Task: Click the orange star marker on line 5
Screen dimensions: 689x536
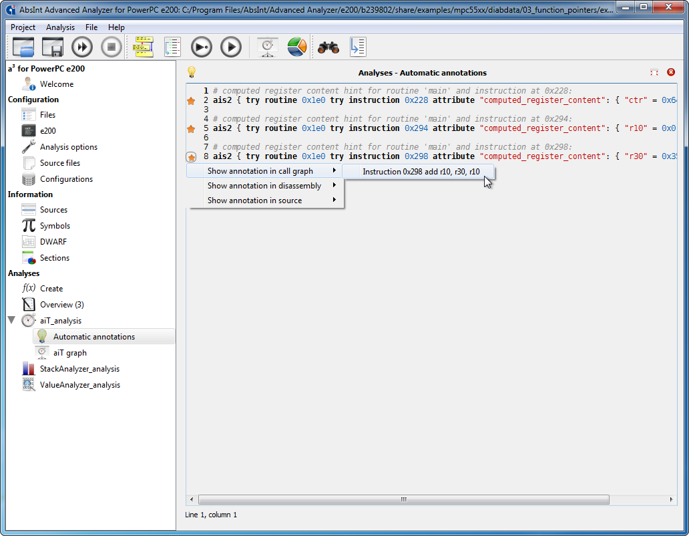Action: coord(191,129)
